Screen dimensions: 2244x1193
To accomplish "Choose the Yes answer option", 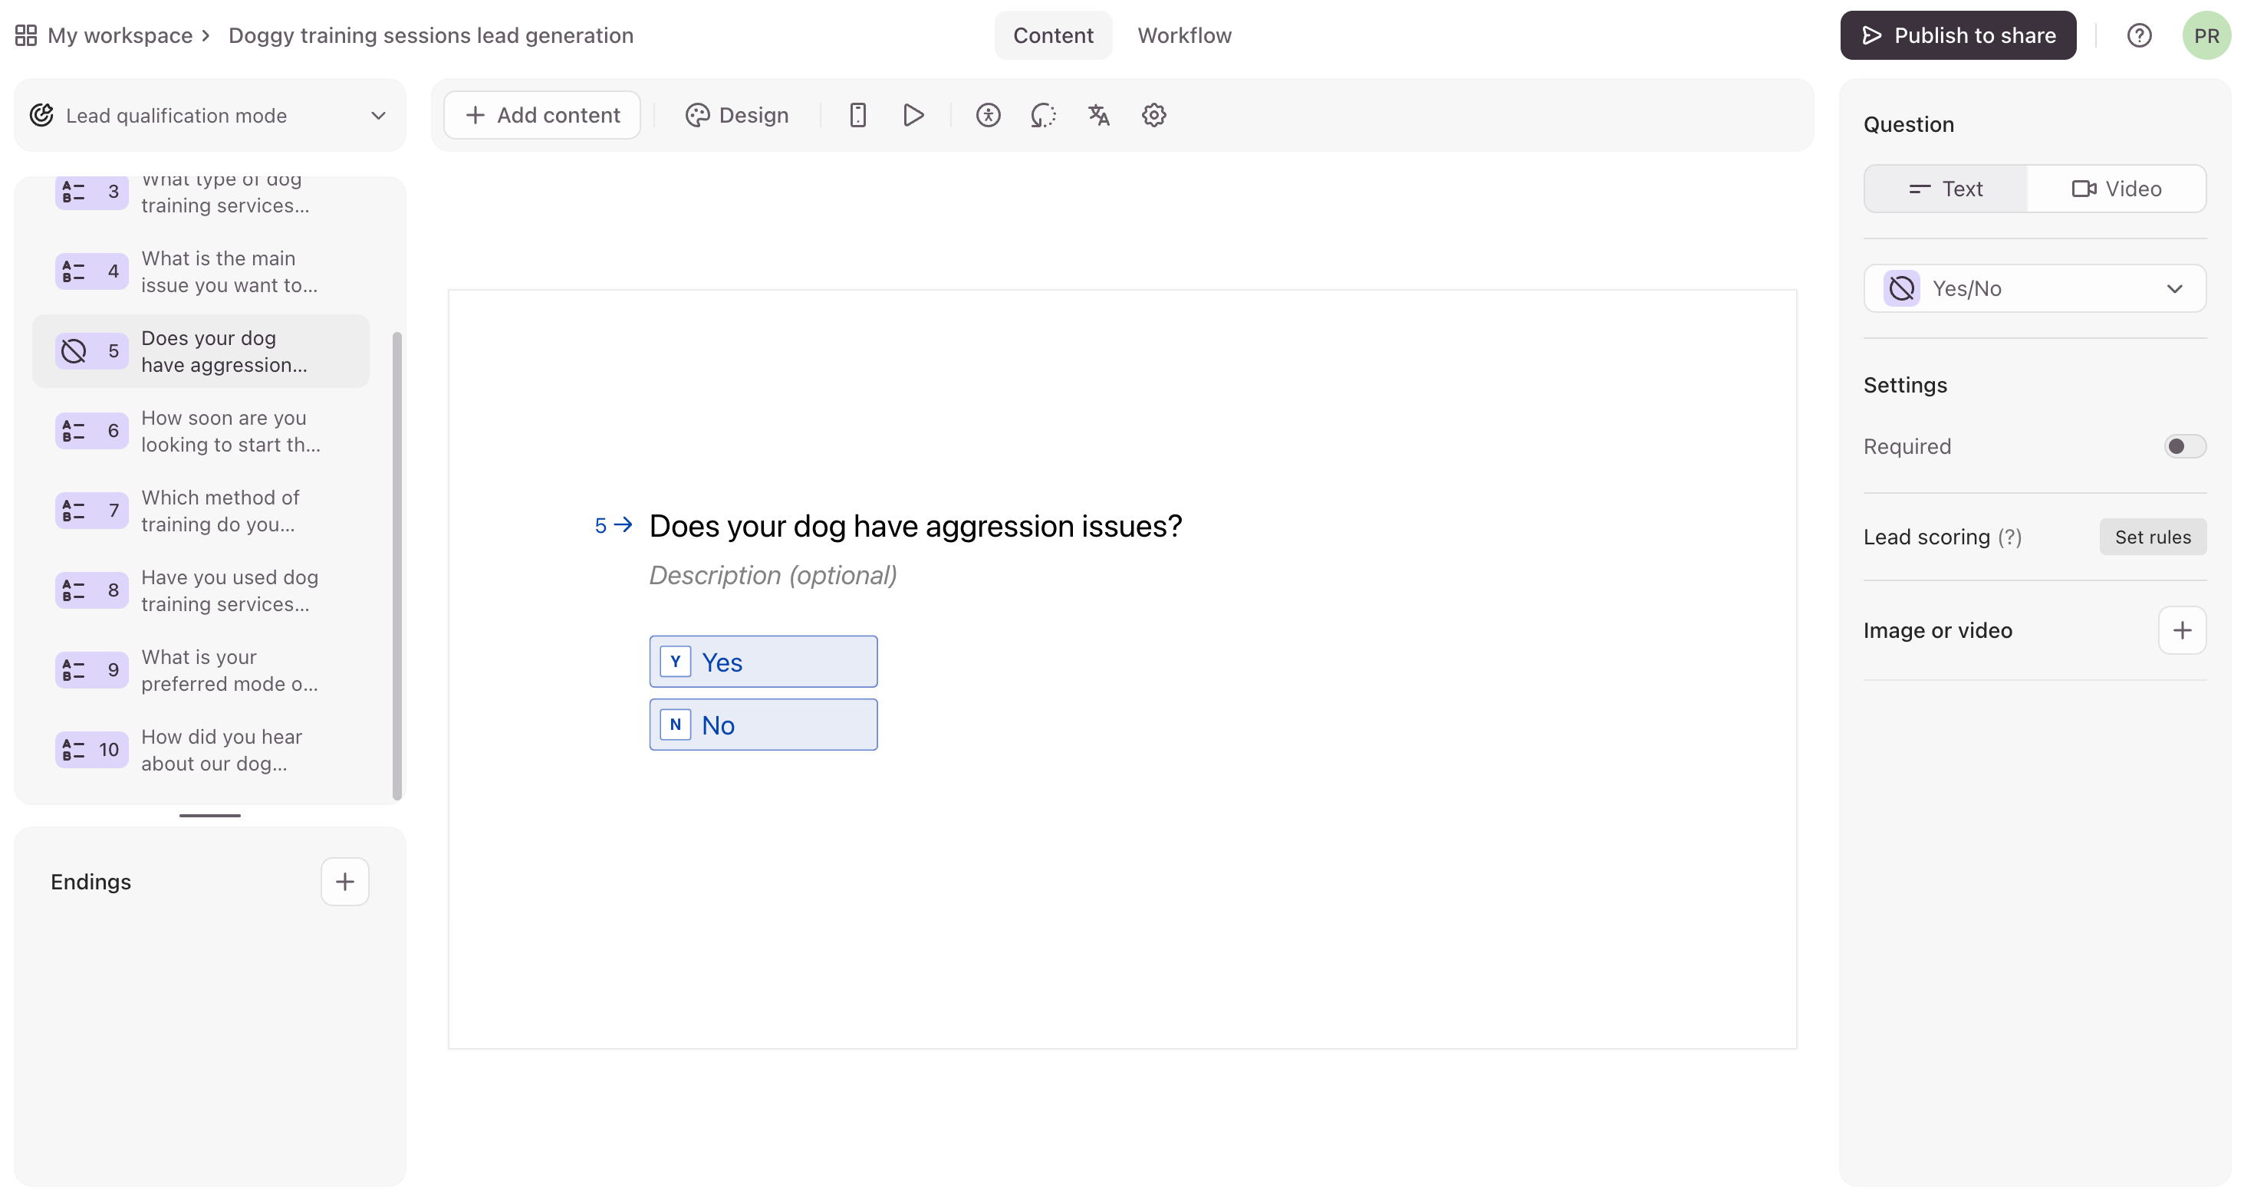I will pyautogui.click(x=763, y=662).
